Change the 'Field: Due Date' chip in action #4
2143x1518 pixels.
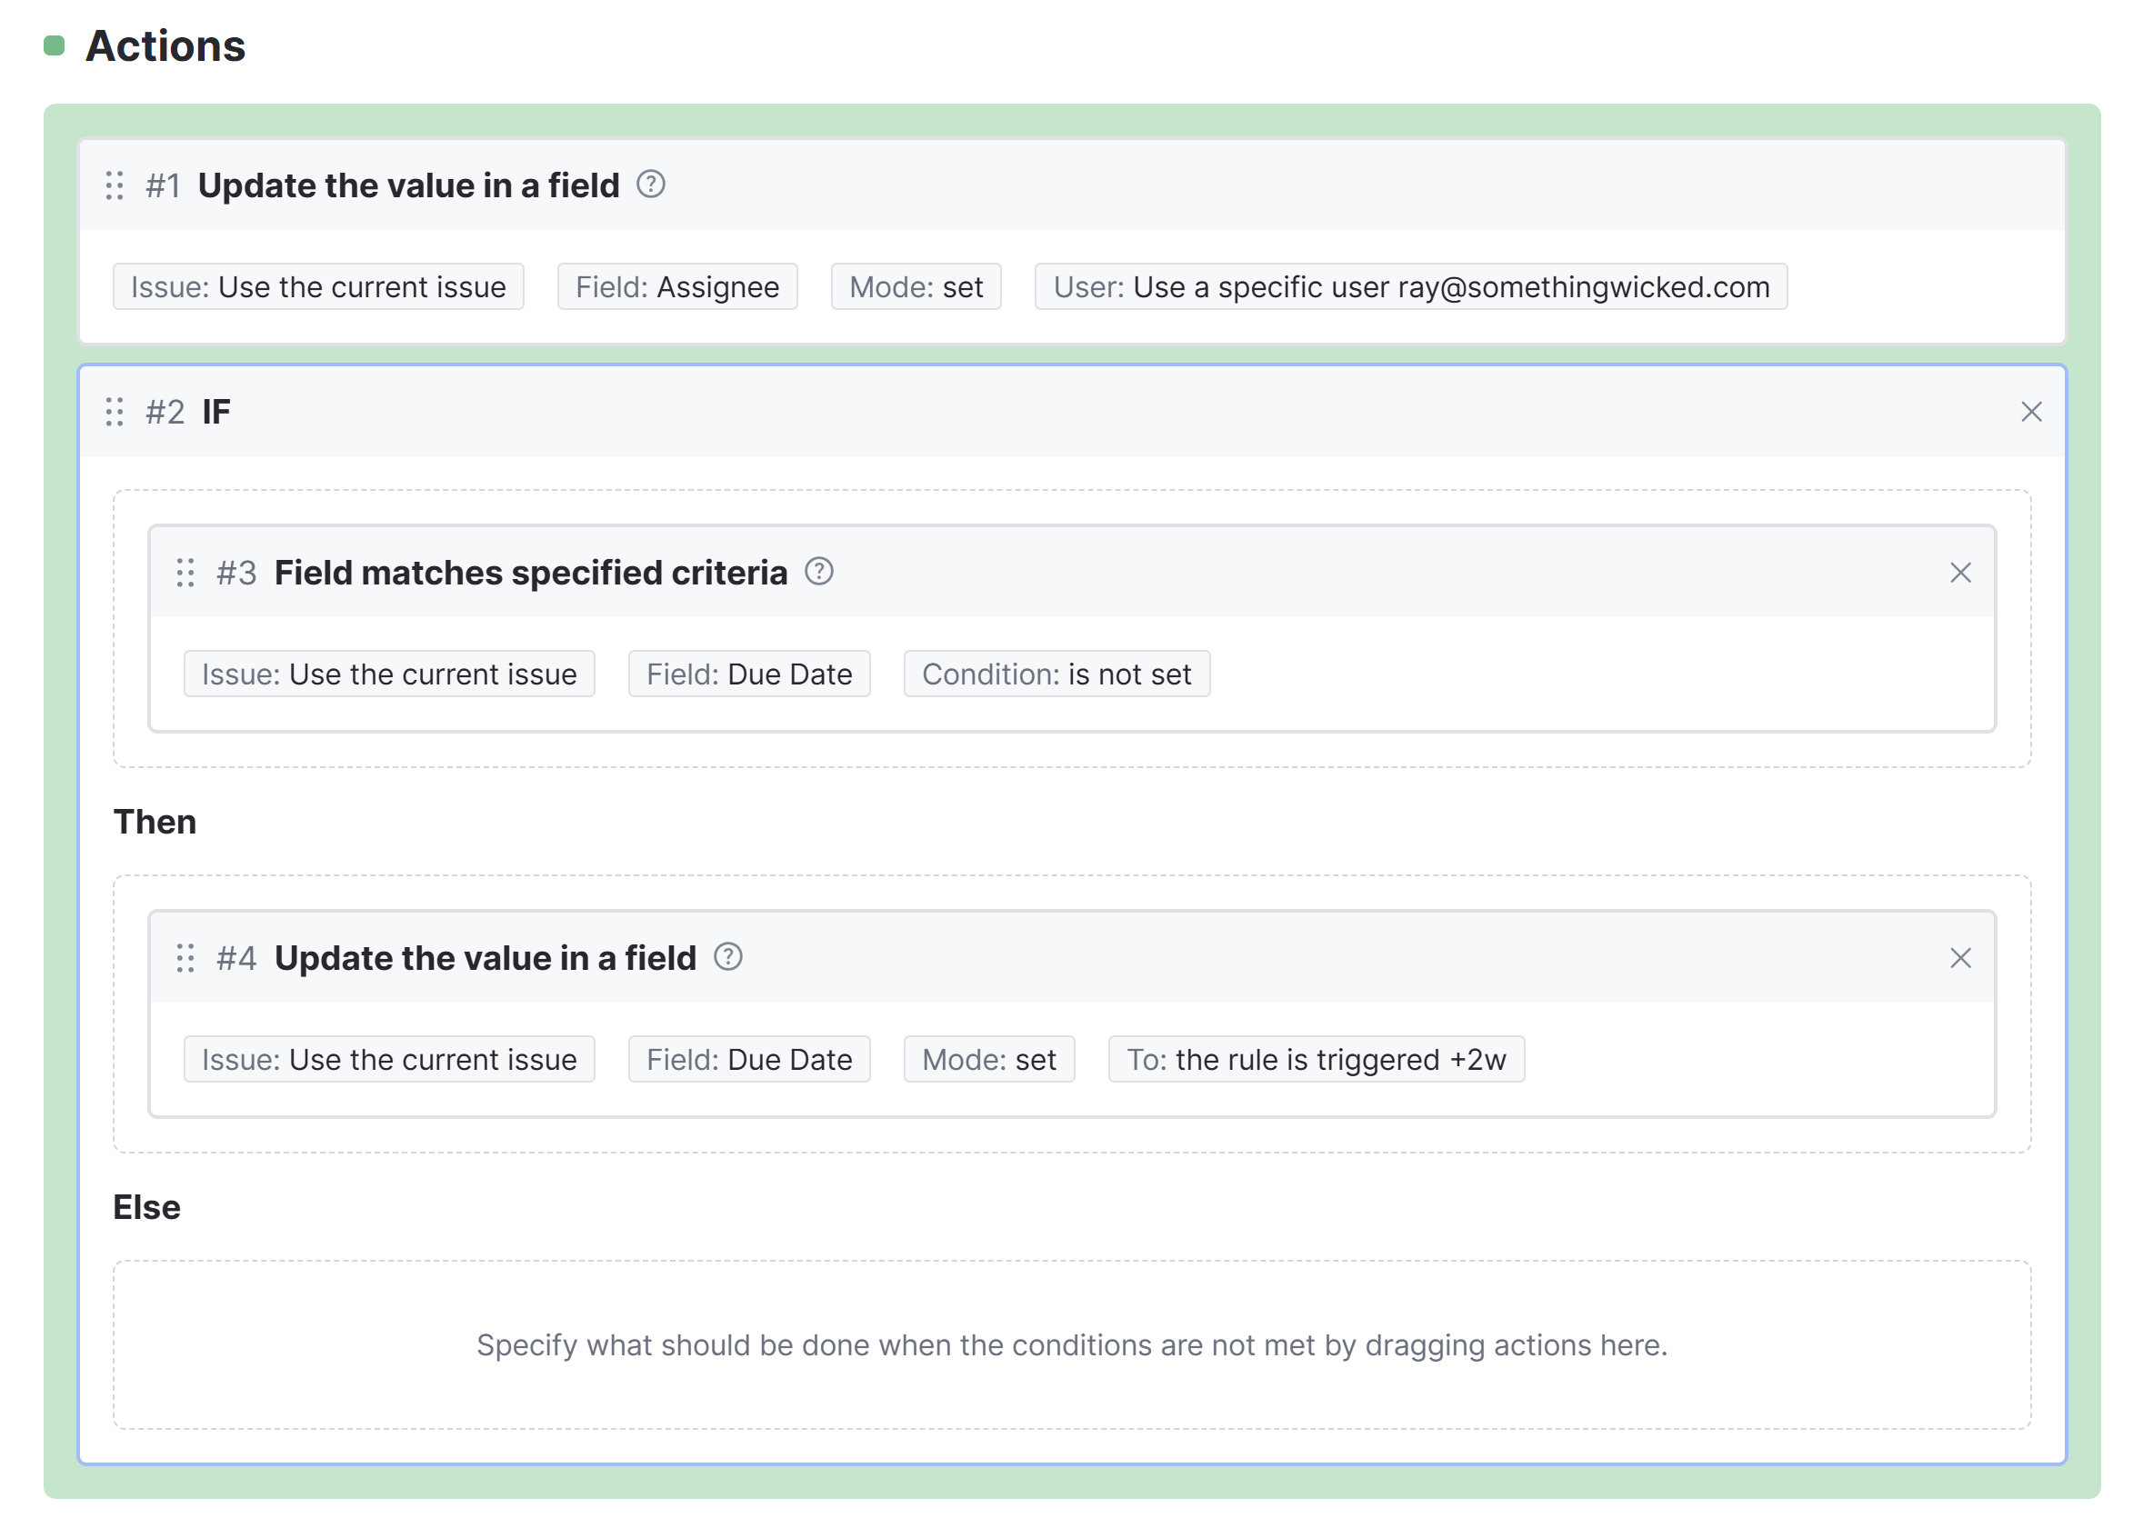(749, 1059)
